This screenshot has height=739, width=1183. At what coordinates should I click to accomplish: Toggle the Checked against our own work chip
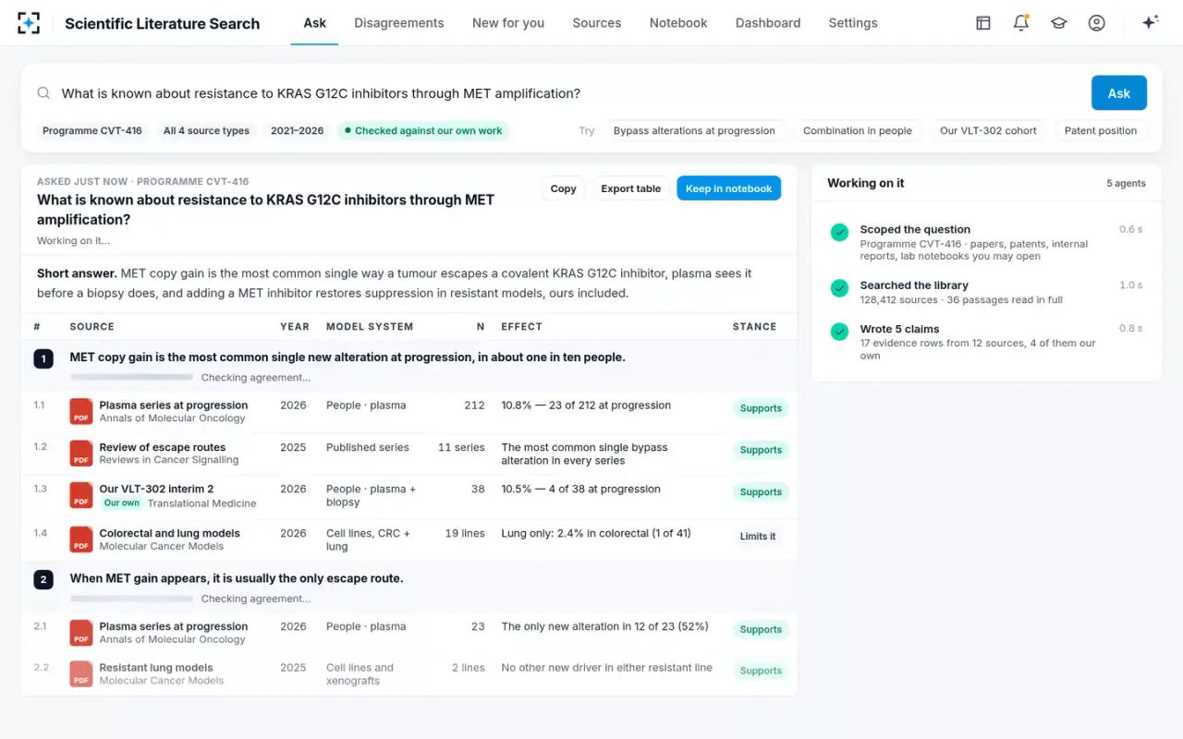click(423, 131)
